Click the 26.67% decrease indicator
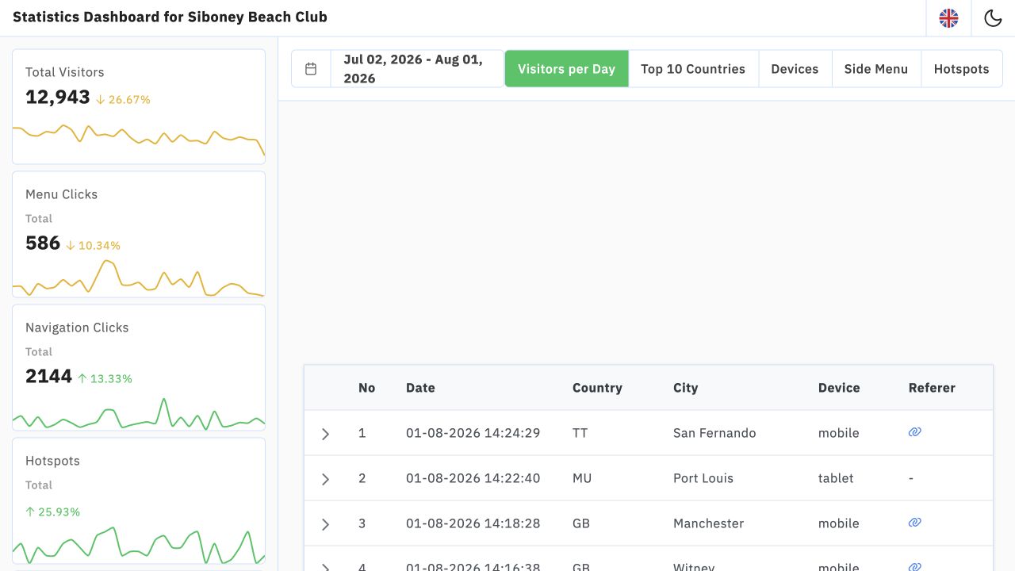This screenshot has width=1015, height=571. tap(123, 100)
